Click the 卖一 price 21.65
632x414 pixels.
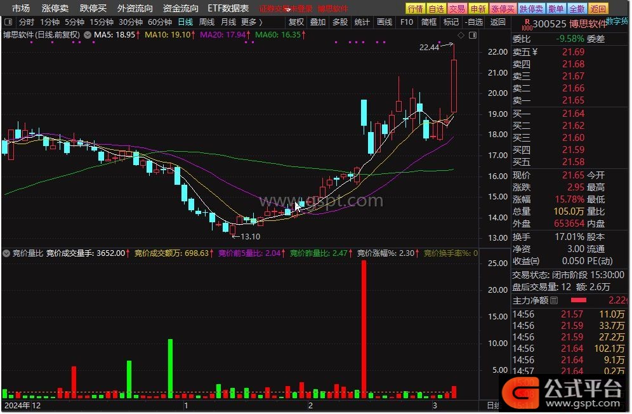pos(573,100)
